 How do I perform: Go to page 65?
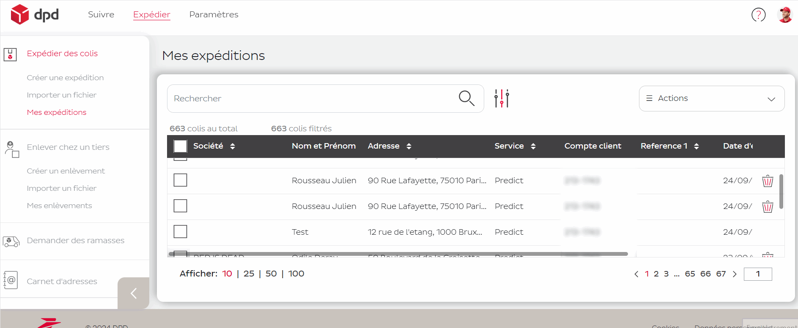[x=690, y=274]
